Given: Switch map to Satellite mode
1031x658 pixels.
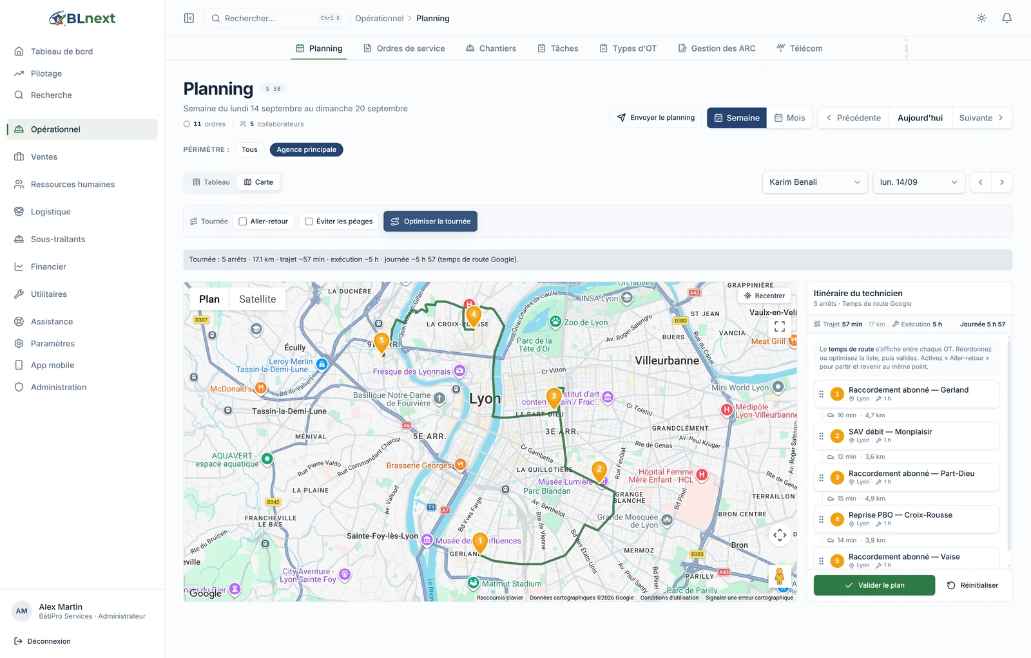Looking at the screenshot, I should (257, 299).
